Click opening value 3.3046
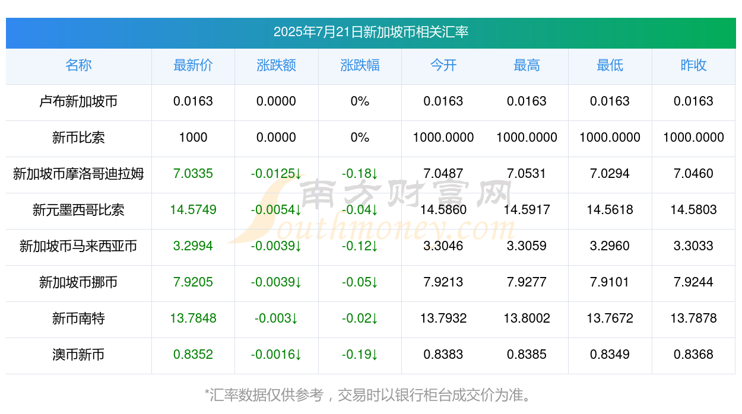This screenshot has width=742, height=414. [x=443, y=246]
